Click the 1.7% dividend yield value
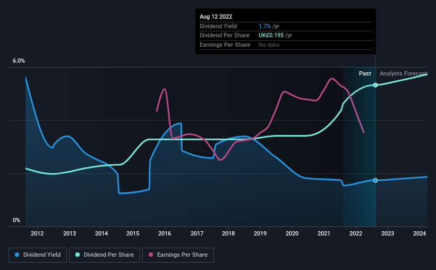The width and height of the screenshot is (436, 270). pos(264,26)
